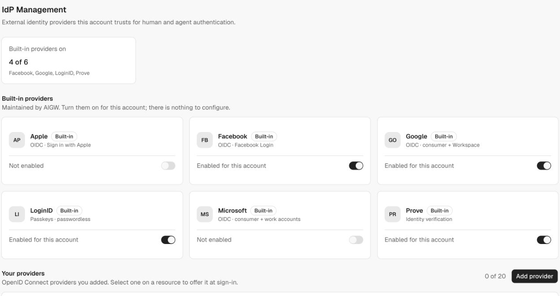Click the Built-in badge next to Google
Image resolution: width=560 pixels, height=296 pixels.
[x=443, y=136]
